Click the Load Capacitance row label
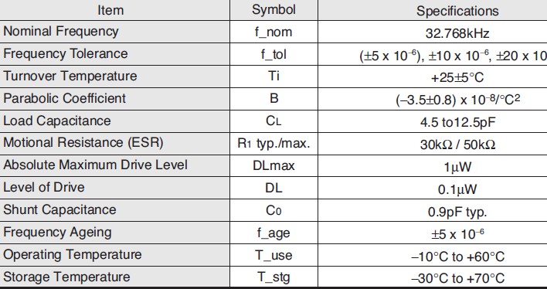The image size is (547, 289). 57,121
